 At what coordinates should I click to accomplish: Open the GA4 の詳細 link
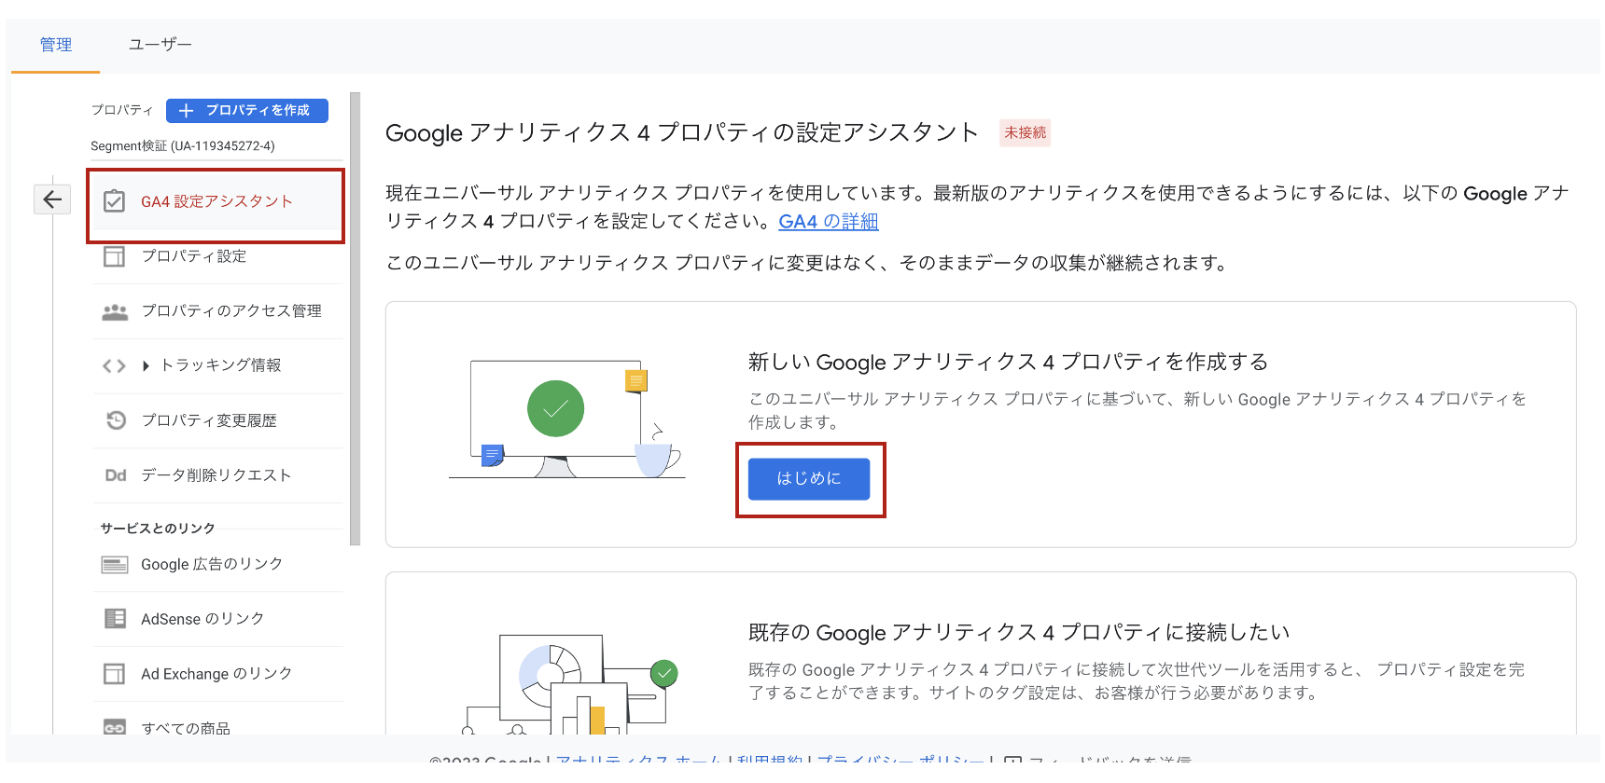pyautogui.click(x=829, y=222)
